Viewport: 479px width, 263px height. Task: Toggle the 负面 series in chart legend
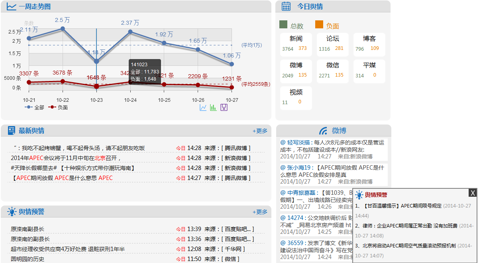[x=58, y=107]
